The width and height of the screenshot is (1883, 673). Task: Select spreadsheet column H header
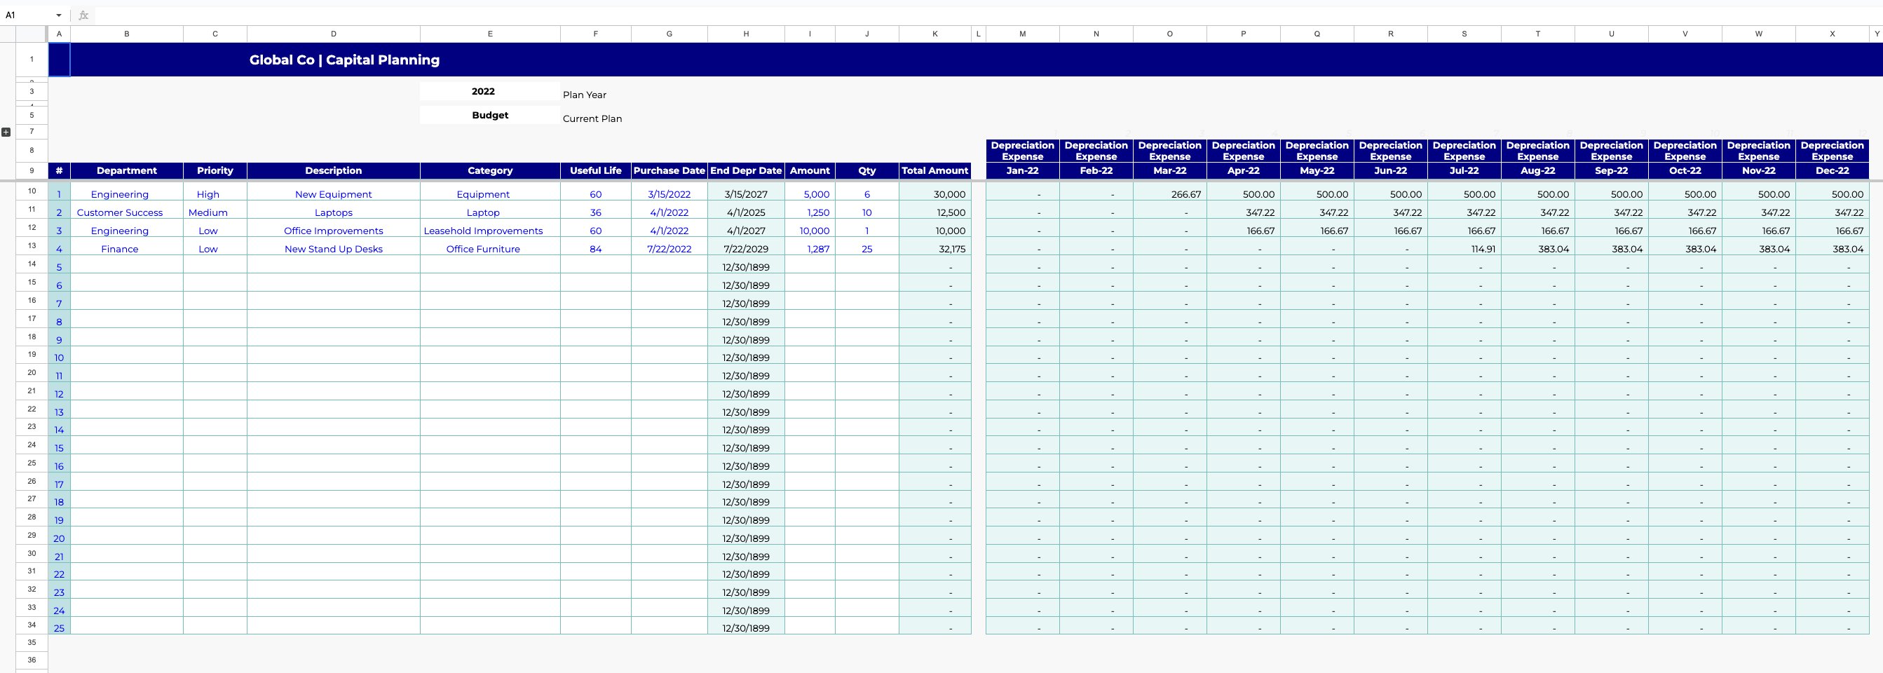[746, 33]
